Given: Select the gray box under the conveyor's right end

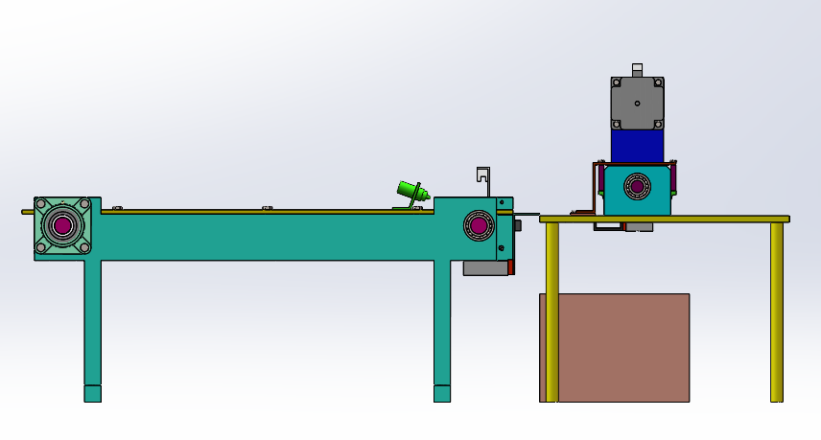Looking at the screenshot, I should click(485, 268).
